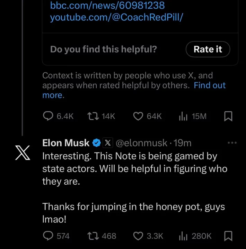Viewport: 246px width, 249px height.
Task: Bookmark Elon Musk's honey pot post
Action: point(228,236)
